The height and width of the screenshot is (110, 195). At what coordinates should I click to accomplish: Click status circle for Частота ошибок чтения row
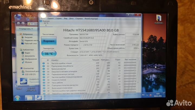(x=44, y=63)
